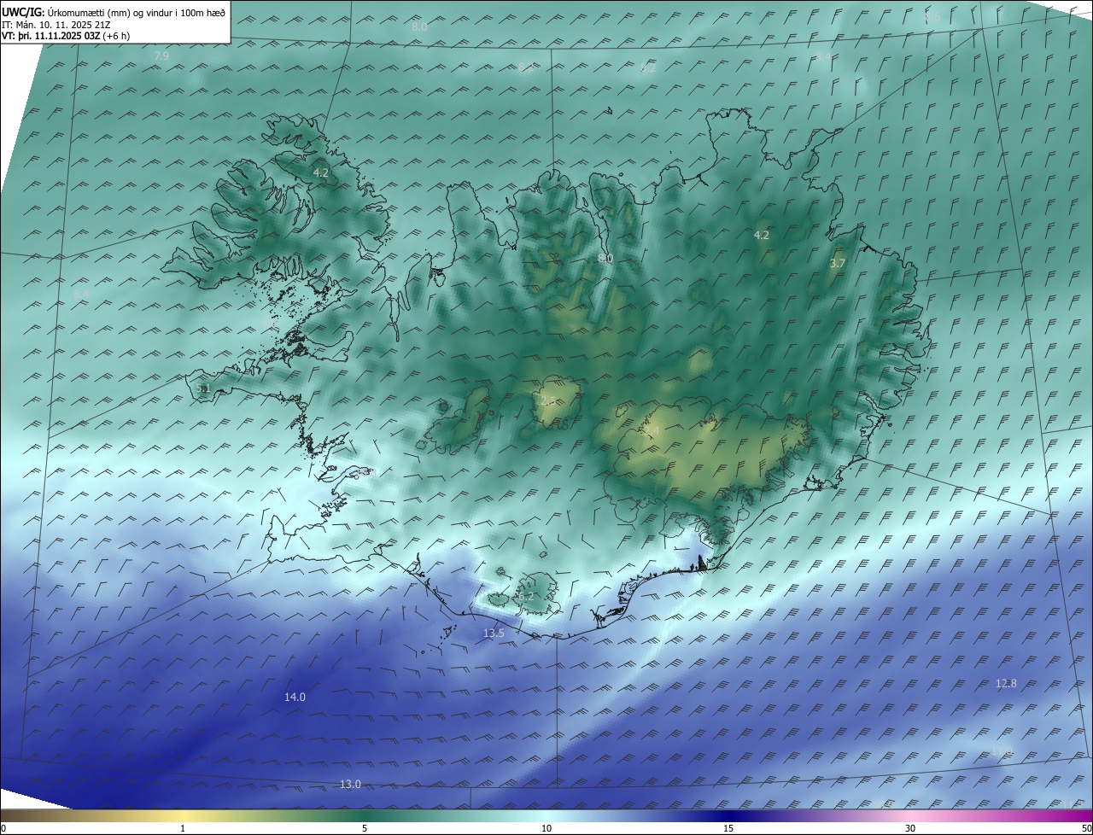Click the 0 tick on the color scale
The image size is (1093, 835).
click(x=3, y=828)
